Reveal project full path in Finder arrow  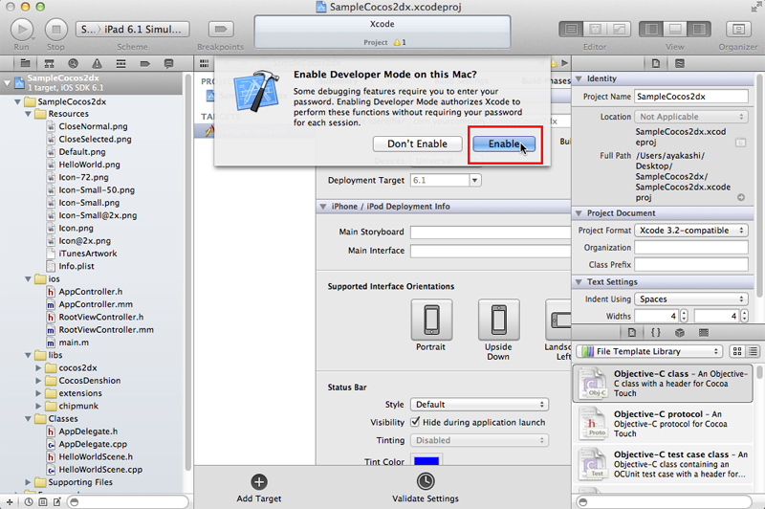[x=741, y=198]
